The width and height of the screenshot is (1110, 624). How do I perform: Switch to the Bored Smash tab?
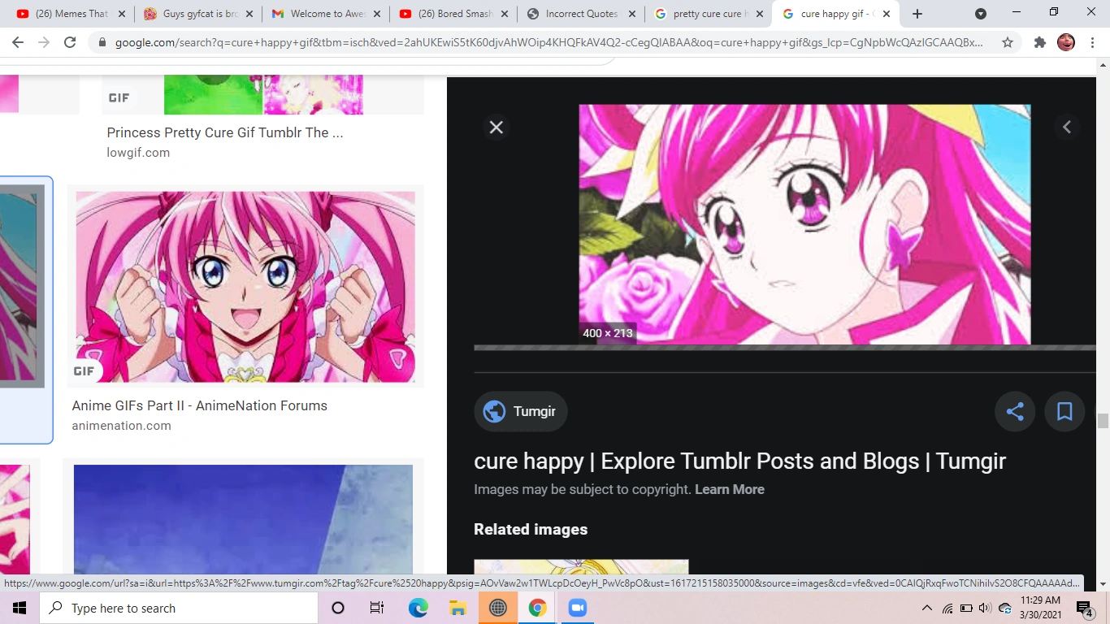pyautogui.click(x=452, y=13)
